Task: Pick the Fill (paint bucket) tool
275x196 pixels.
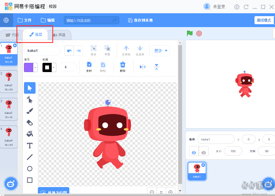Action: [29, 134]
